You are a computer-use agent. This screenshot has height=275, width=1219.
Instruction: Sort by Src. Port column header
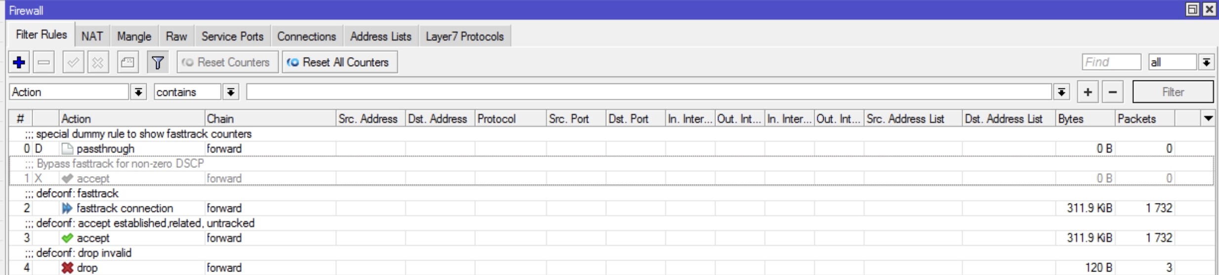click(576, 118)
